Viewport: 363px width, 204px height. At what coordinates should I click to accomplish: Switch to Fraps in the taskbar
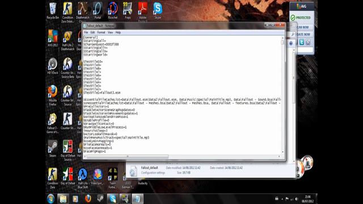[x=125, y=199]
